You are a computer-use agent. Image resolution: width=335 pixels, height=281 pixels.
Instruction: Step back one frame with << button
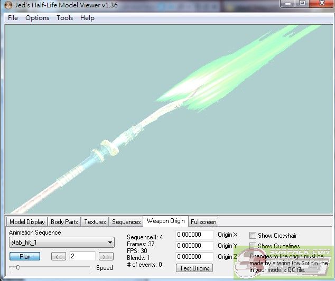[58, 257]
